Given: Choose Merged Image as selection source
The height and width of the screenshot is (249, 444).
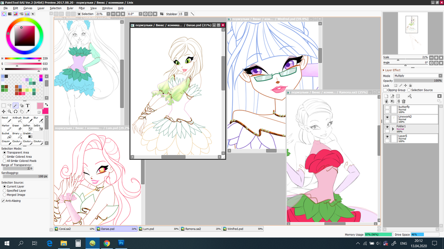Looking at the screenshot, I should tap(5, 195).
